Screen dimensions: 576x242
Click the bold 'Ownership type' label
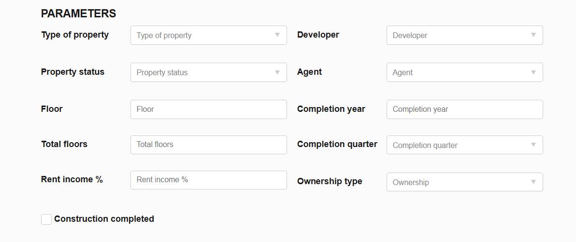(330, 181)
